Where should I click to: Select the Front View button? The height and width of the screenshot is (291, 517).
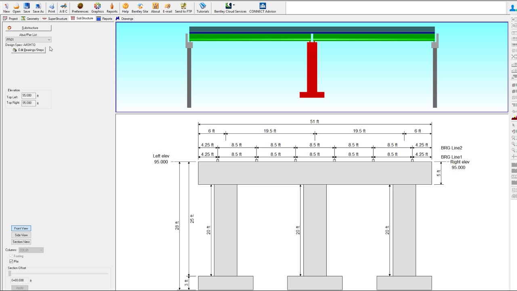coord(21,228)
